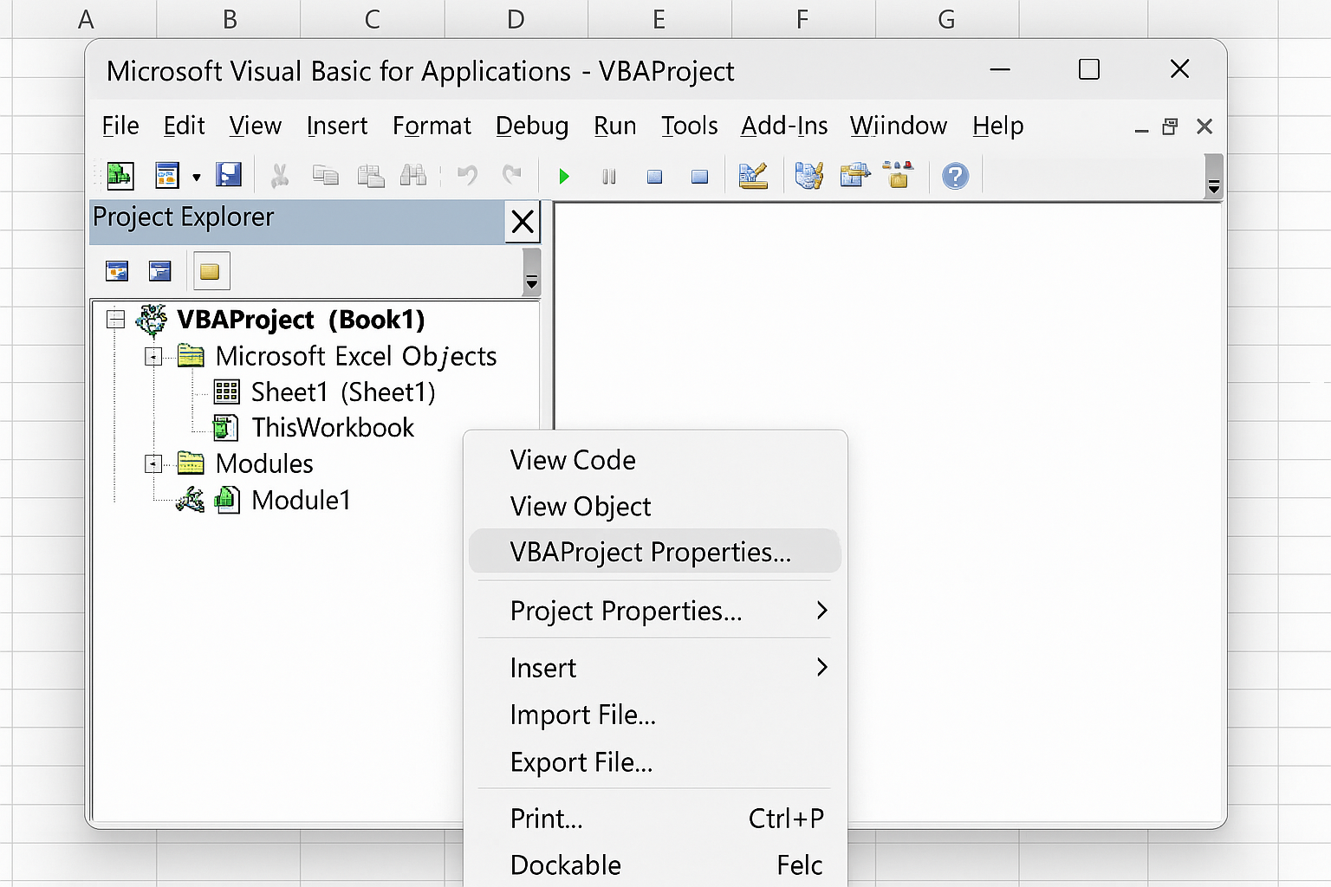1331x887 pixels.
Task: Select Module1 in the project tree
Action: coord(301,500)
